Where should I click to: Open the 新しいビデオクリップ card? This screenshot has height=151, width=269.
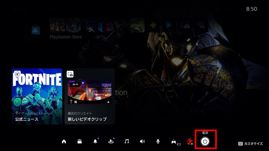pos(90,96)
